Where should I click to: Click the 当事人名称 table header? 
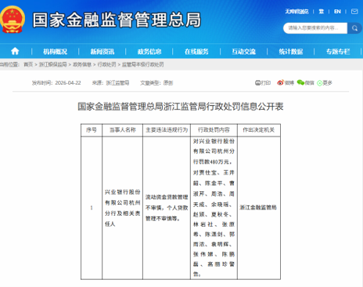point(123,130)
